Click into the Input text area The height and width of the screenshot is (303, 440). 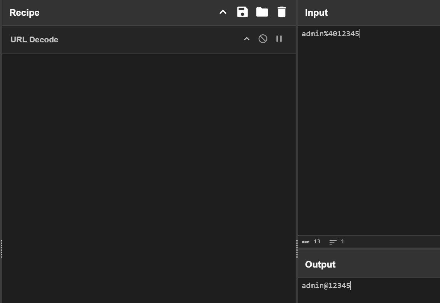tap(369, 131)
